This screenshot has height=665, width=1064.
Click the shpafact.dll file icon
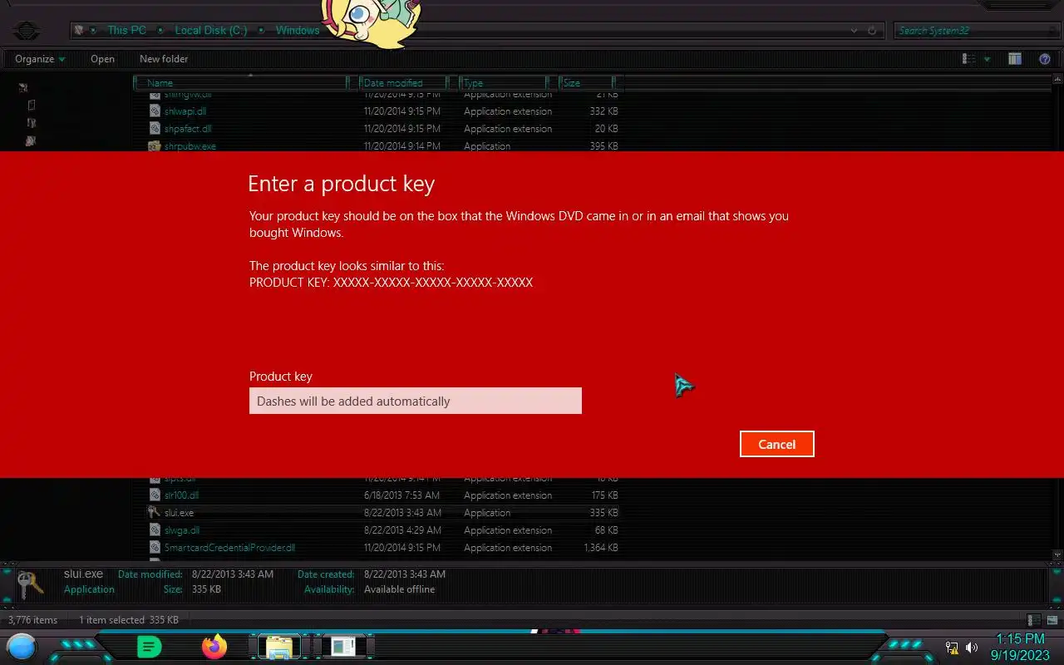pyautogui.click(x=155, y=129)
